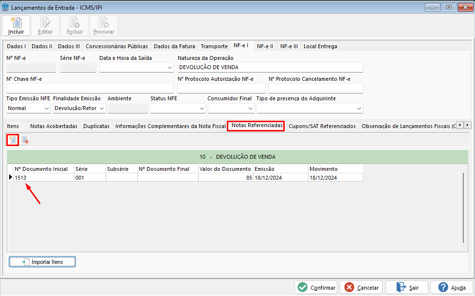
Task: Select the row indicator arrow for document 1513
Action: (10, 177)
